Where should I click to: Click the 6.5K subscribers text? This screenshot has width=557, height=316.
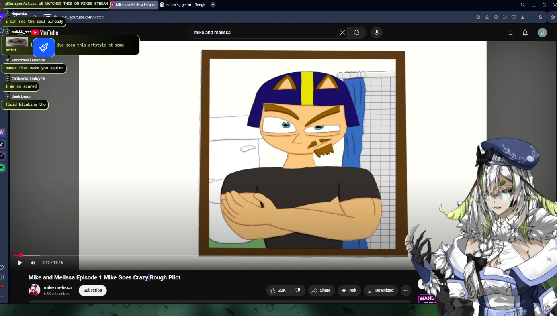tap(57, 294)
